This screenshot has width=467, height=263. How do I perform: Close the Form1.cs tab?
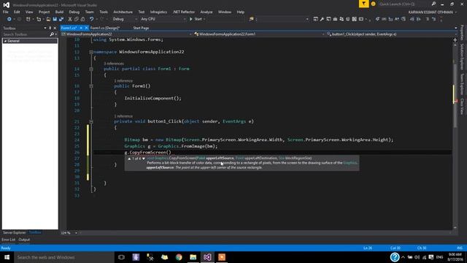coord(86,28)
